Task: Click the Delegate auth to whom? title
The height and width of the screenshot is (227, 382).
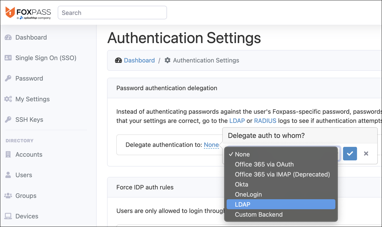Action: (266, 136)
